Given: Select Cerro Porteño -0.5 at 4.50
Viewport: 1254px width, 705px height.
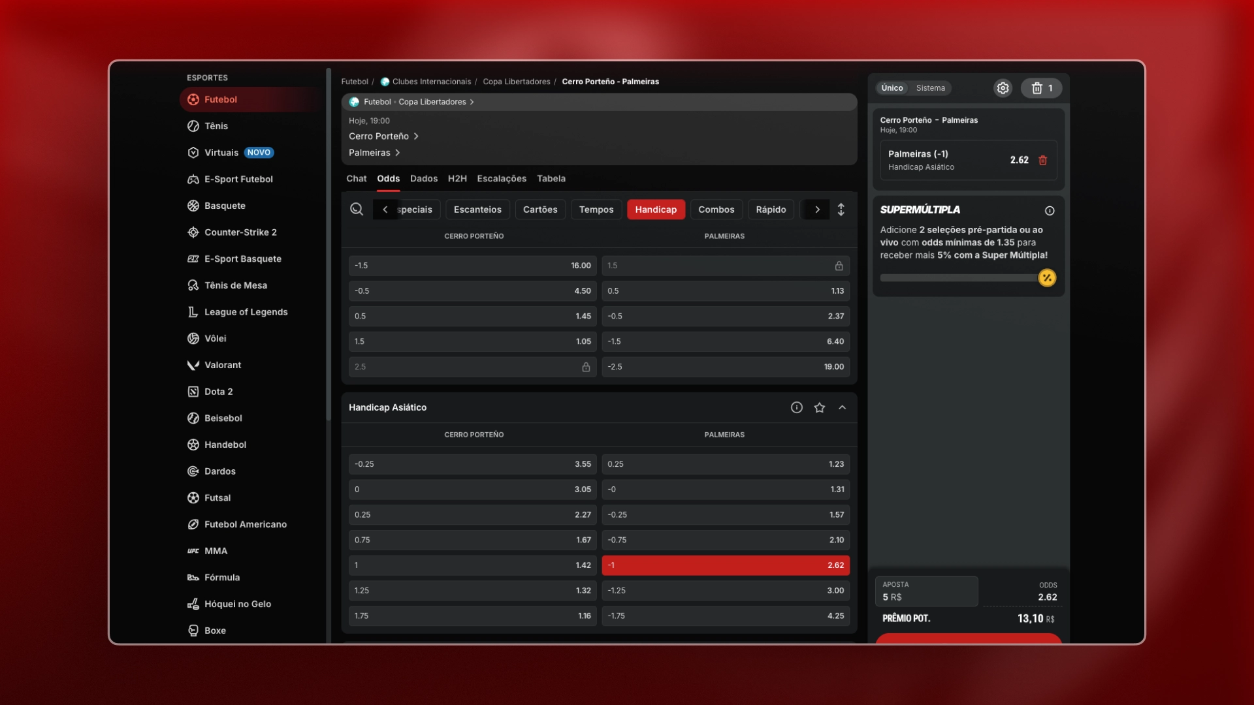Looking at the screenshot, I should click(473, 291).
